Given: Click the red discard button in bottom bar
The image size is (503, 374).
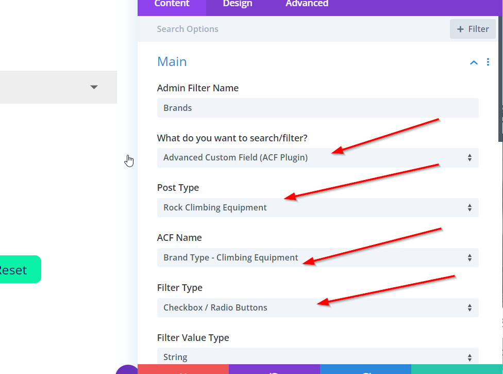Looking at the screenshot, I should (183, 369).
